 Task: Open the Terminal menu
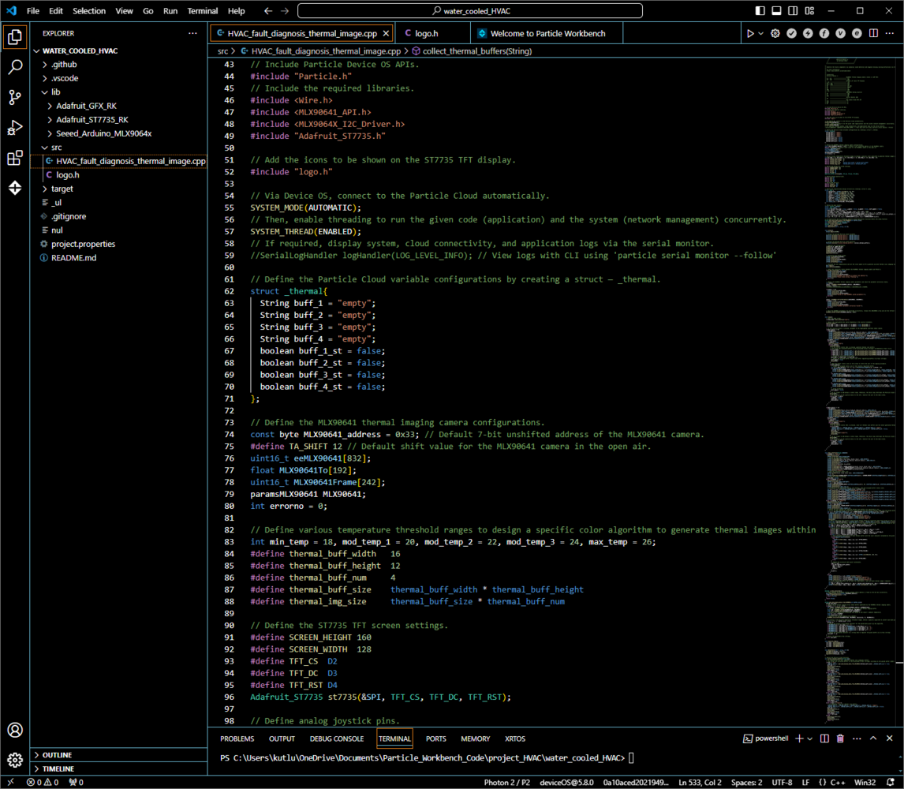click(203, 11)
